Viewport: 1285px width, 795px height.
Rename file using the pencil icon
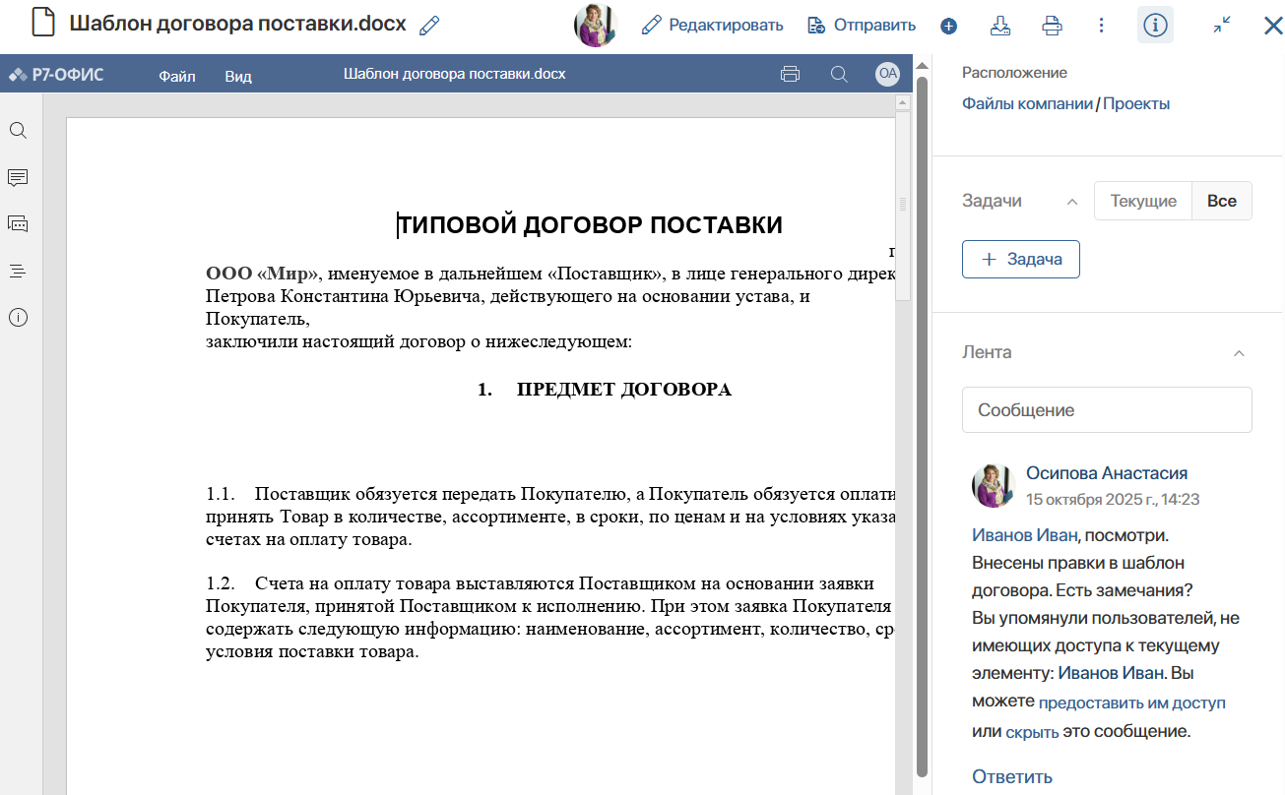pos(429,26)
